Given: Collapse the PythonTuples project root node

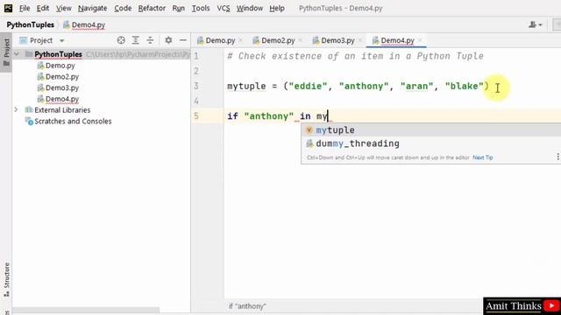Looking at the screenshot, I should [17, 54].
